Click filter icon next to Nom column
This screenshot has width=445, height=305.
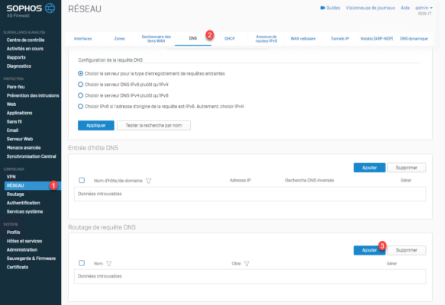(109, 264)
